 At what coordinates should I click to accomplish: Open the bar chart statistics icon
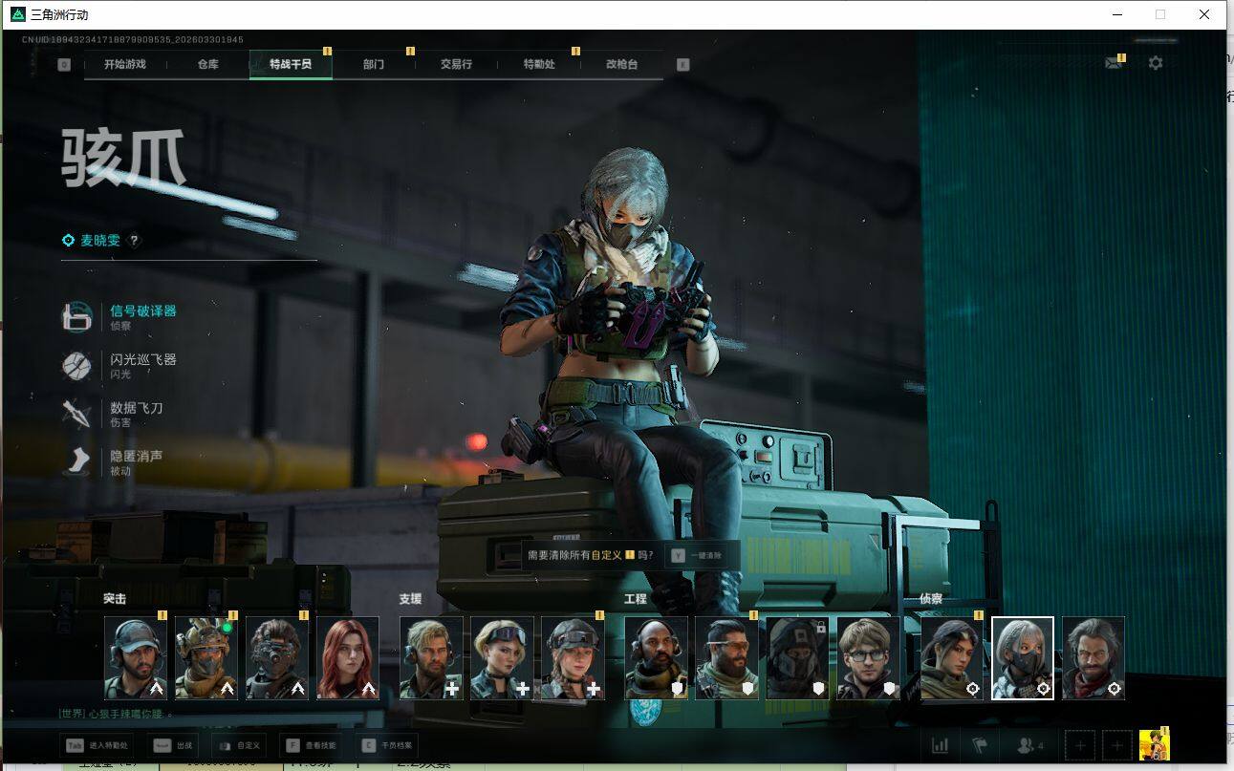(x=940, y=745)
